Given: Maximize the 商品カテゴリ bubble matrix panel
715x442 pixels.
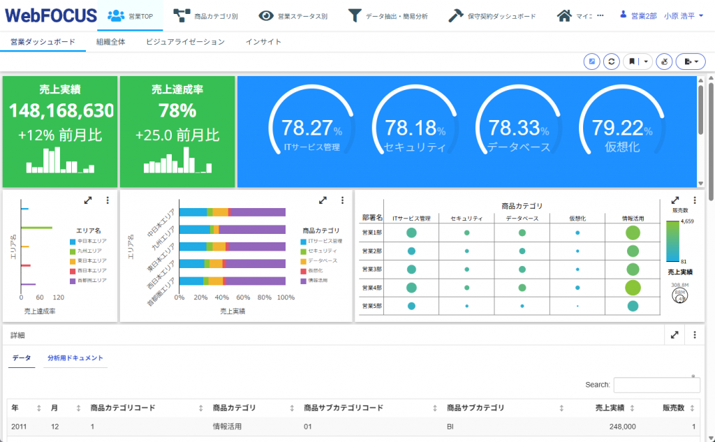Looking at the screenshot, I should (x=675, y=200).
